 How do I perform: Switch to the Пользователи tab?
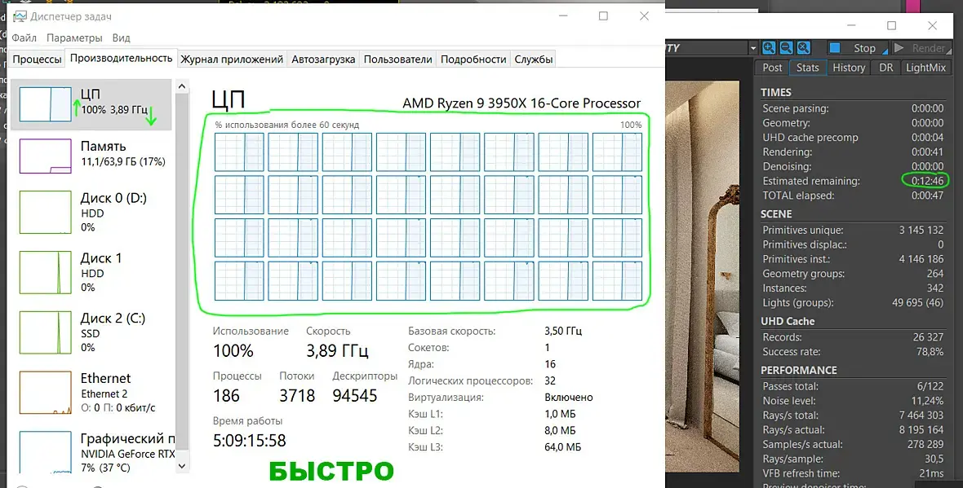coord(398,59)
